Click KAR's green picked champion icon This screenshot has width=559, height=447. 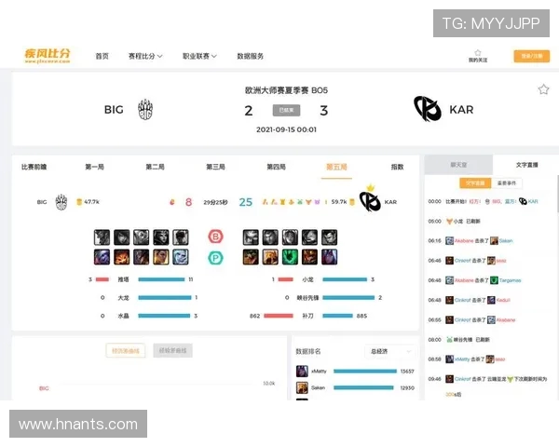290,257
